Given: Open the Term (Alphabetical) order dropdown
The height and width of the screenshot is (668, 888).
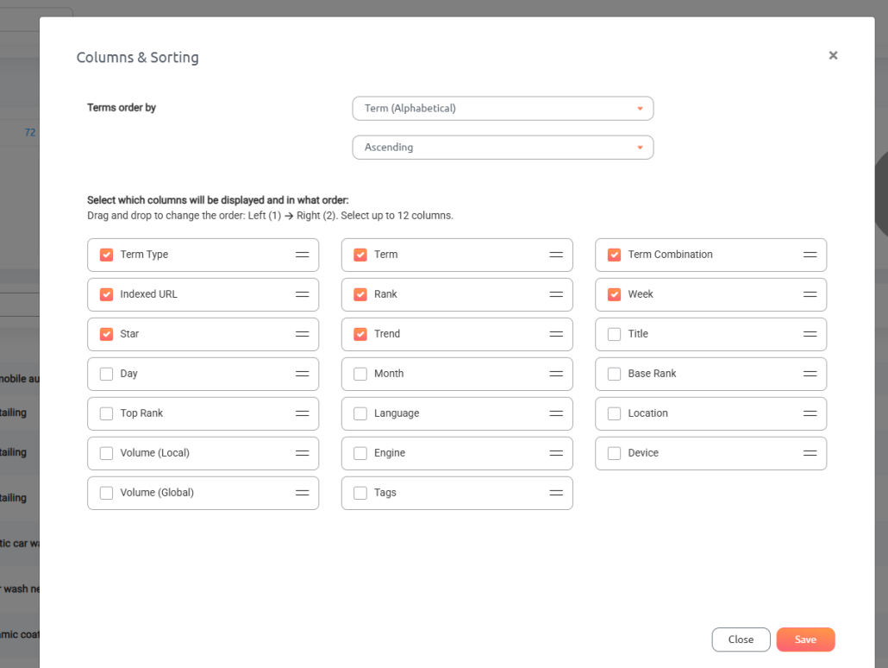Looking at the screenshot, I should click(503, 108).
